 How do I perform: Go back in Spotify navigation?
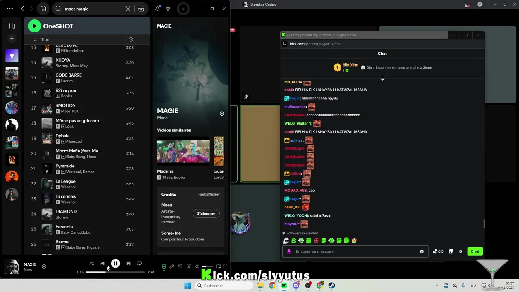point(23,9)
